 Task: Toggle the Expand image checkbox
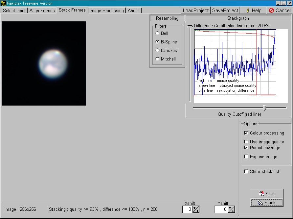pos(246,157)
